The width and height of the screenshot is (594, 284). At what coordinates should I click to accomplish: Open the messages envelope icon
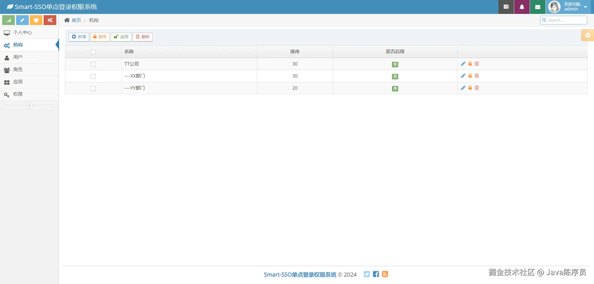[x=538, y=7]
